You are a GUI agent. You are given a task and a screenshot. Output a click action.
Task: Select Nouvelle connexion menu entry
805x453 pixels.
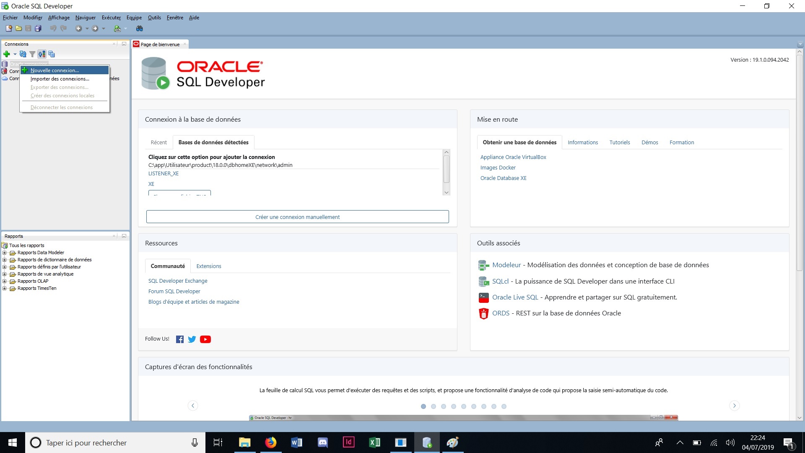pyautogui.click(x=65, y=70)
